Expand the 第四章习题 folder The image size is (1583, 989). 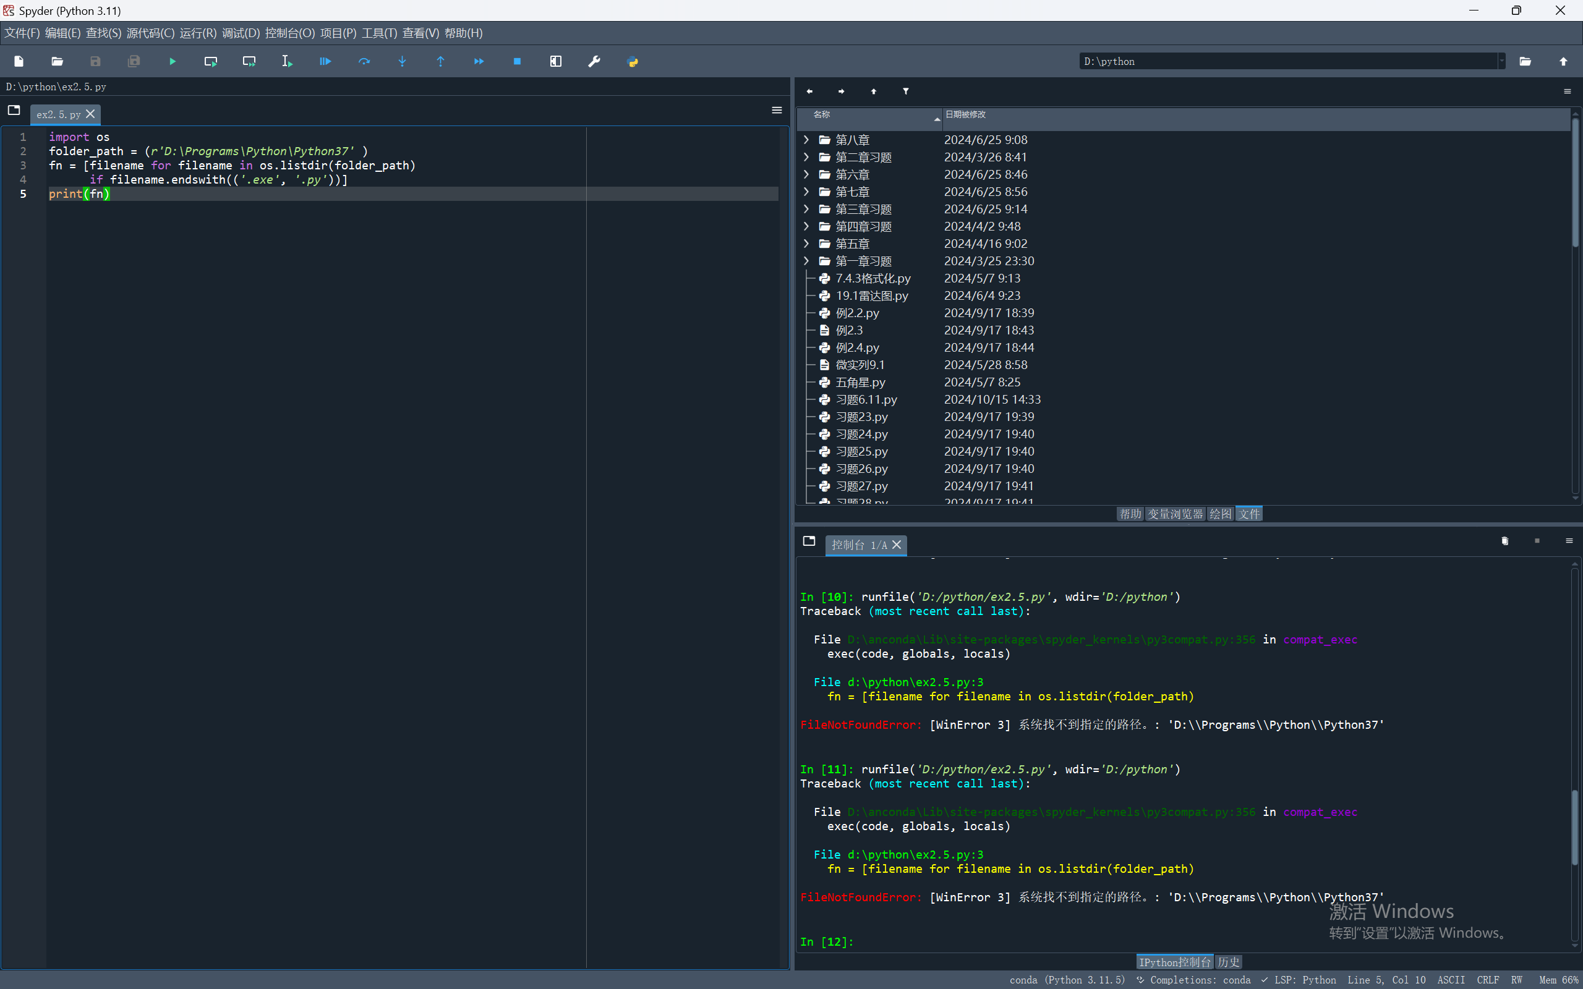[x=806, y=226]
